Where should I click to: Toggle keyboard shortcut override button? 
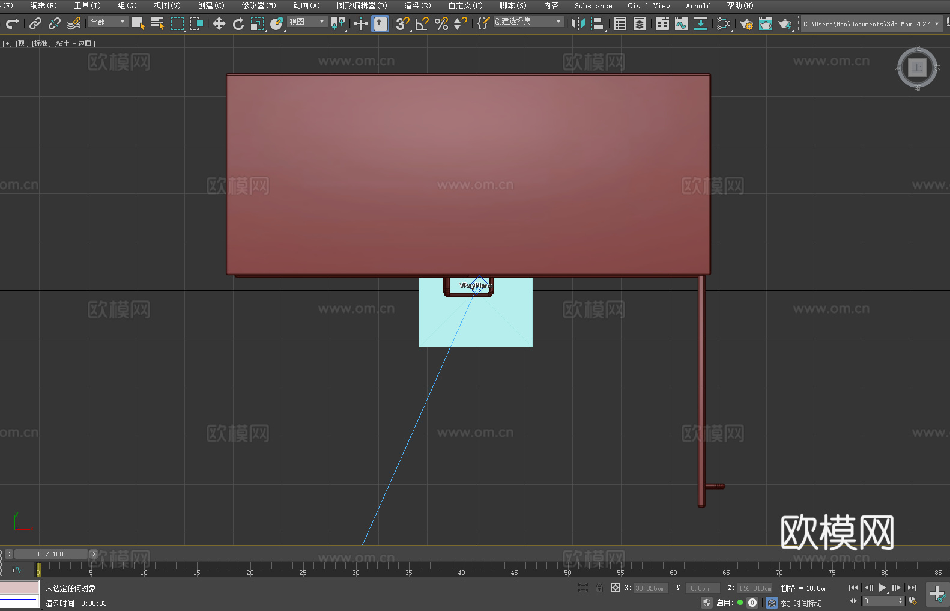coord(380,23)
